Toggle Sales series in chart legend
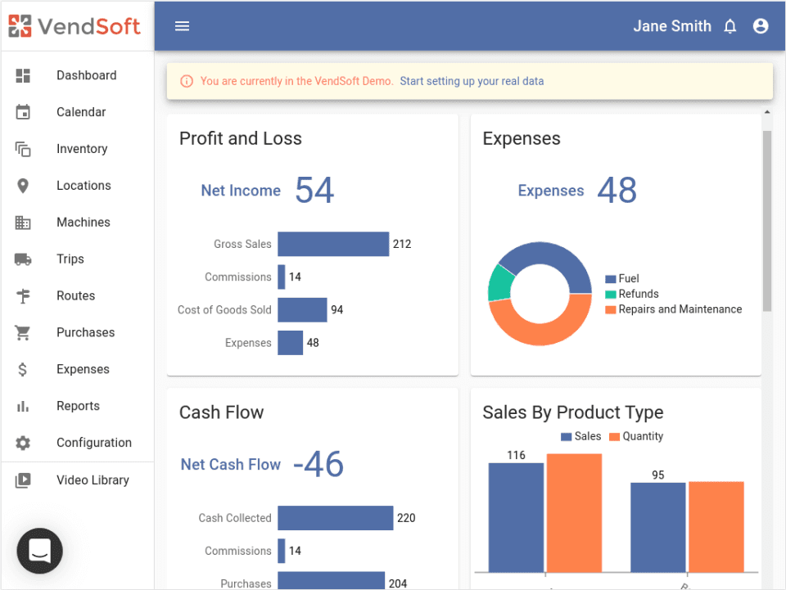Image resolution: width=786 pixels, height=590 pixels. [580, 437]
